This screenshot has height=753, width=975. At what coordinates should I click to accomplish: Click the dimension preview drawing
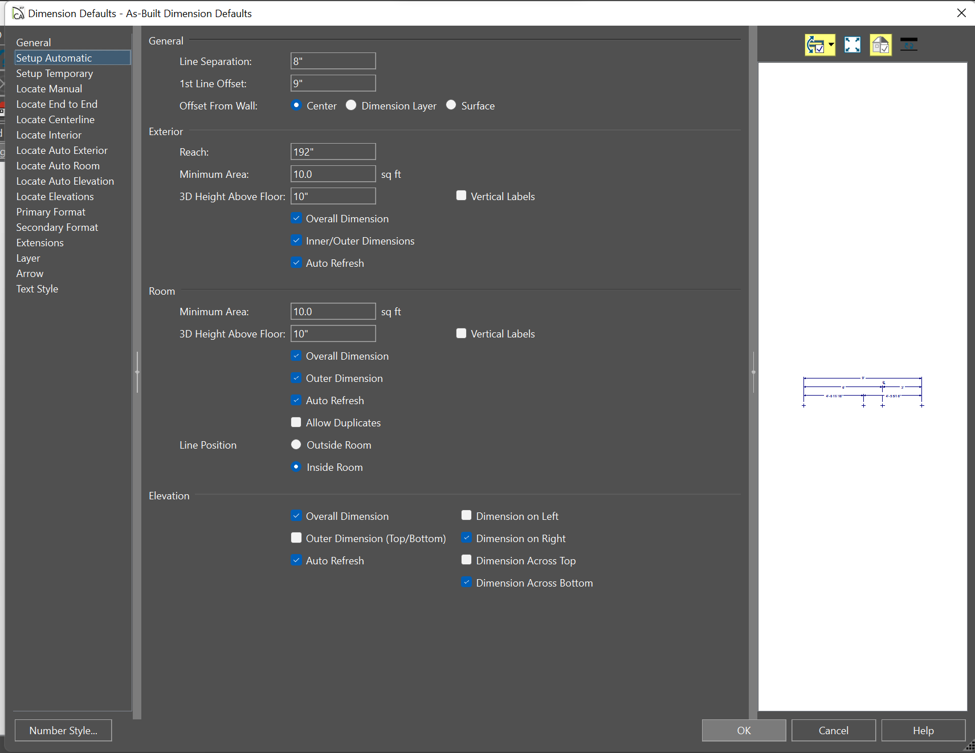point(862,392)
